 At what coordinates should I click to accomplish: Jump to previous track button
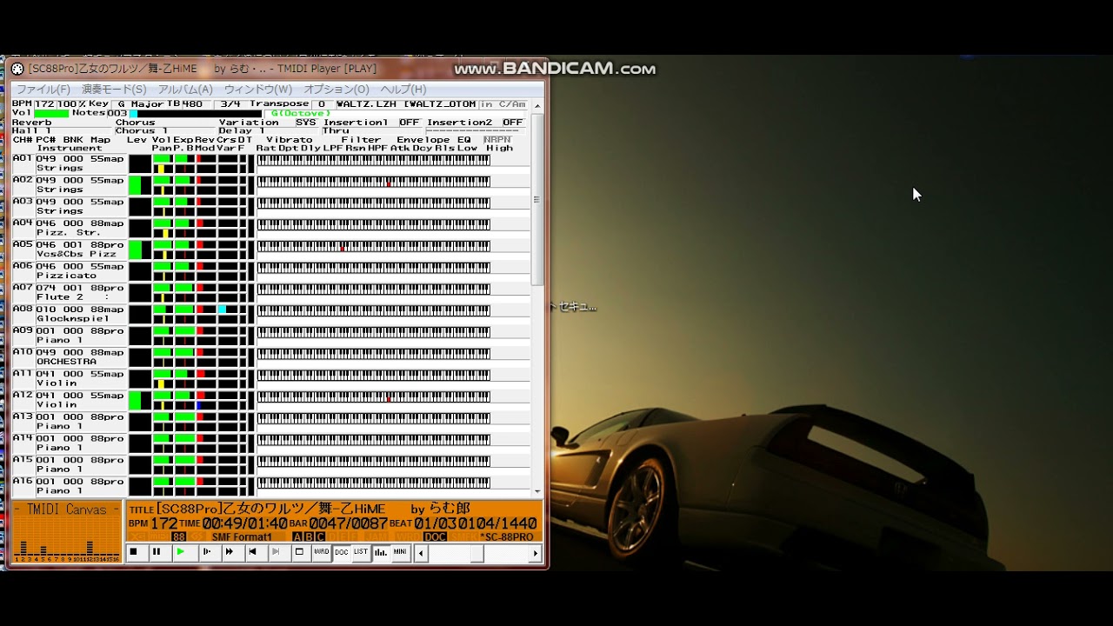tap(252, 552)
